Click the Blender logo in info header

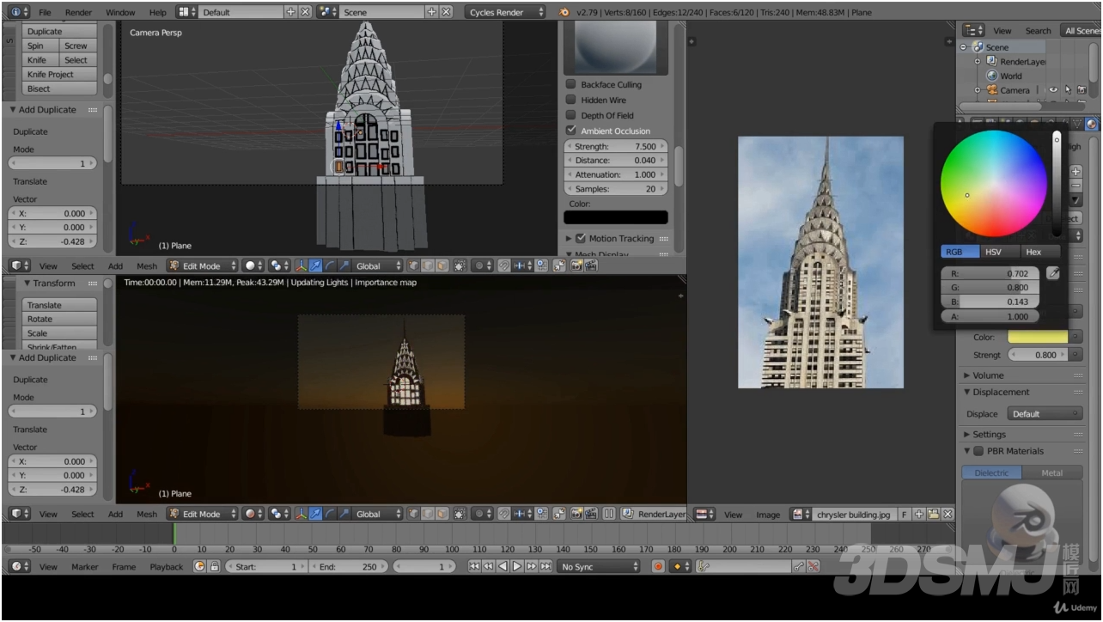(564, 12)
